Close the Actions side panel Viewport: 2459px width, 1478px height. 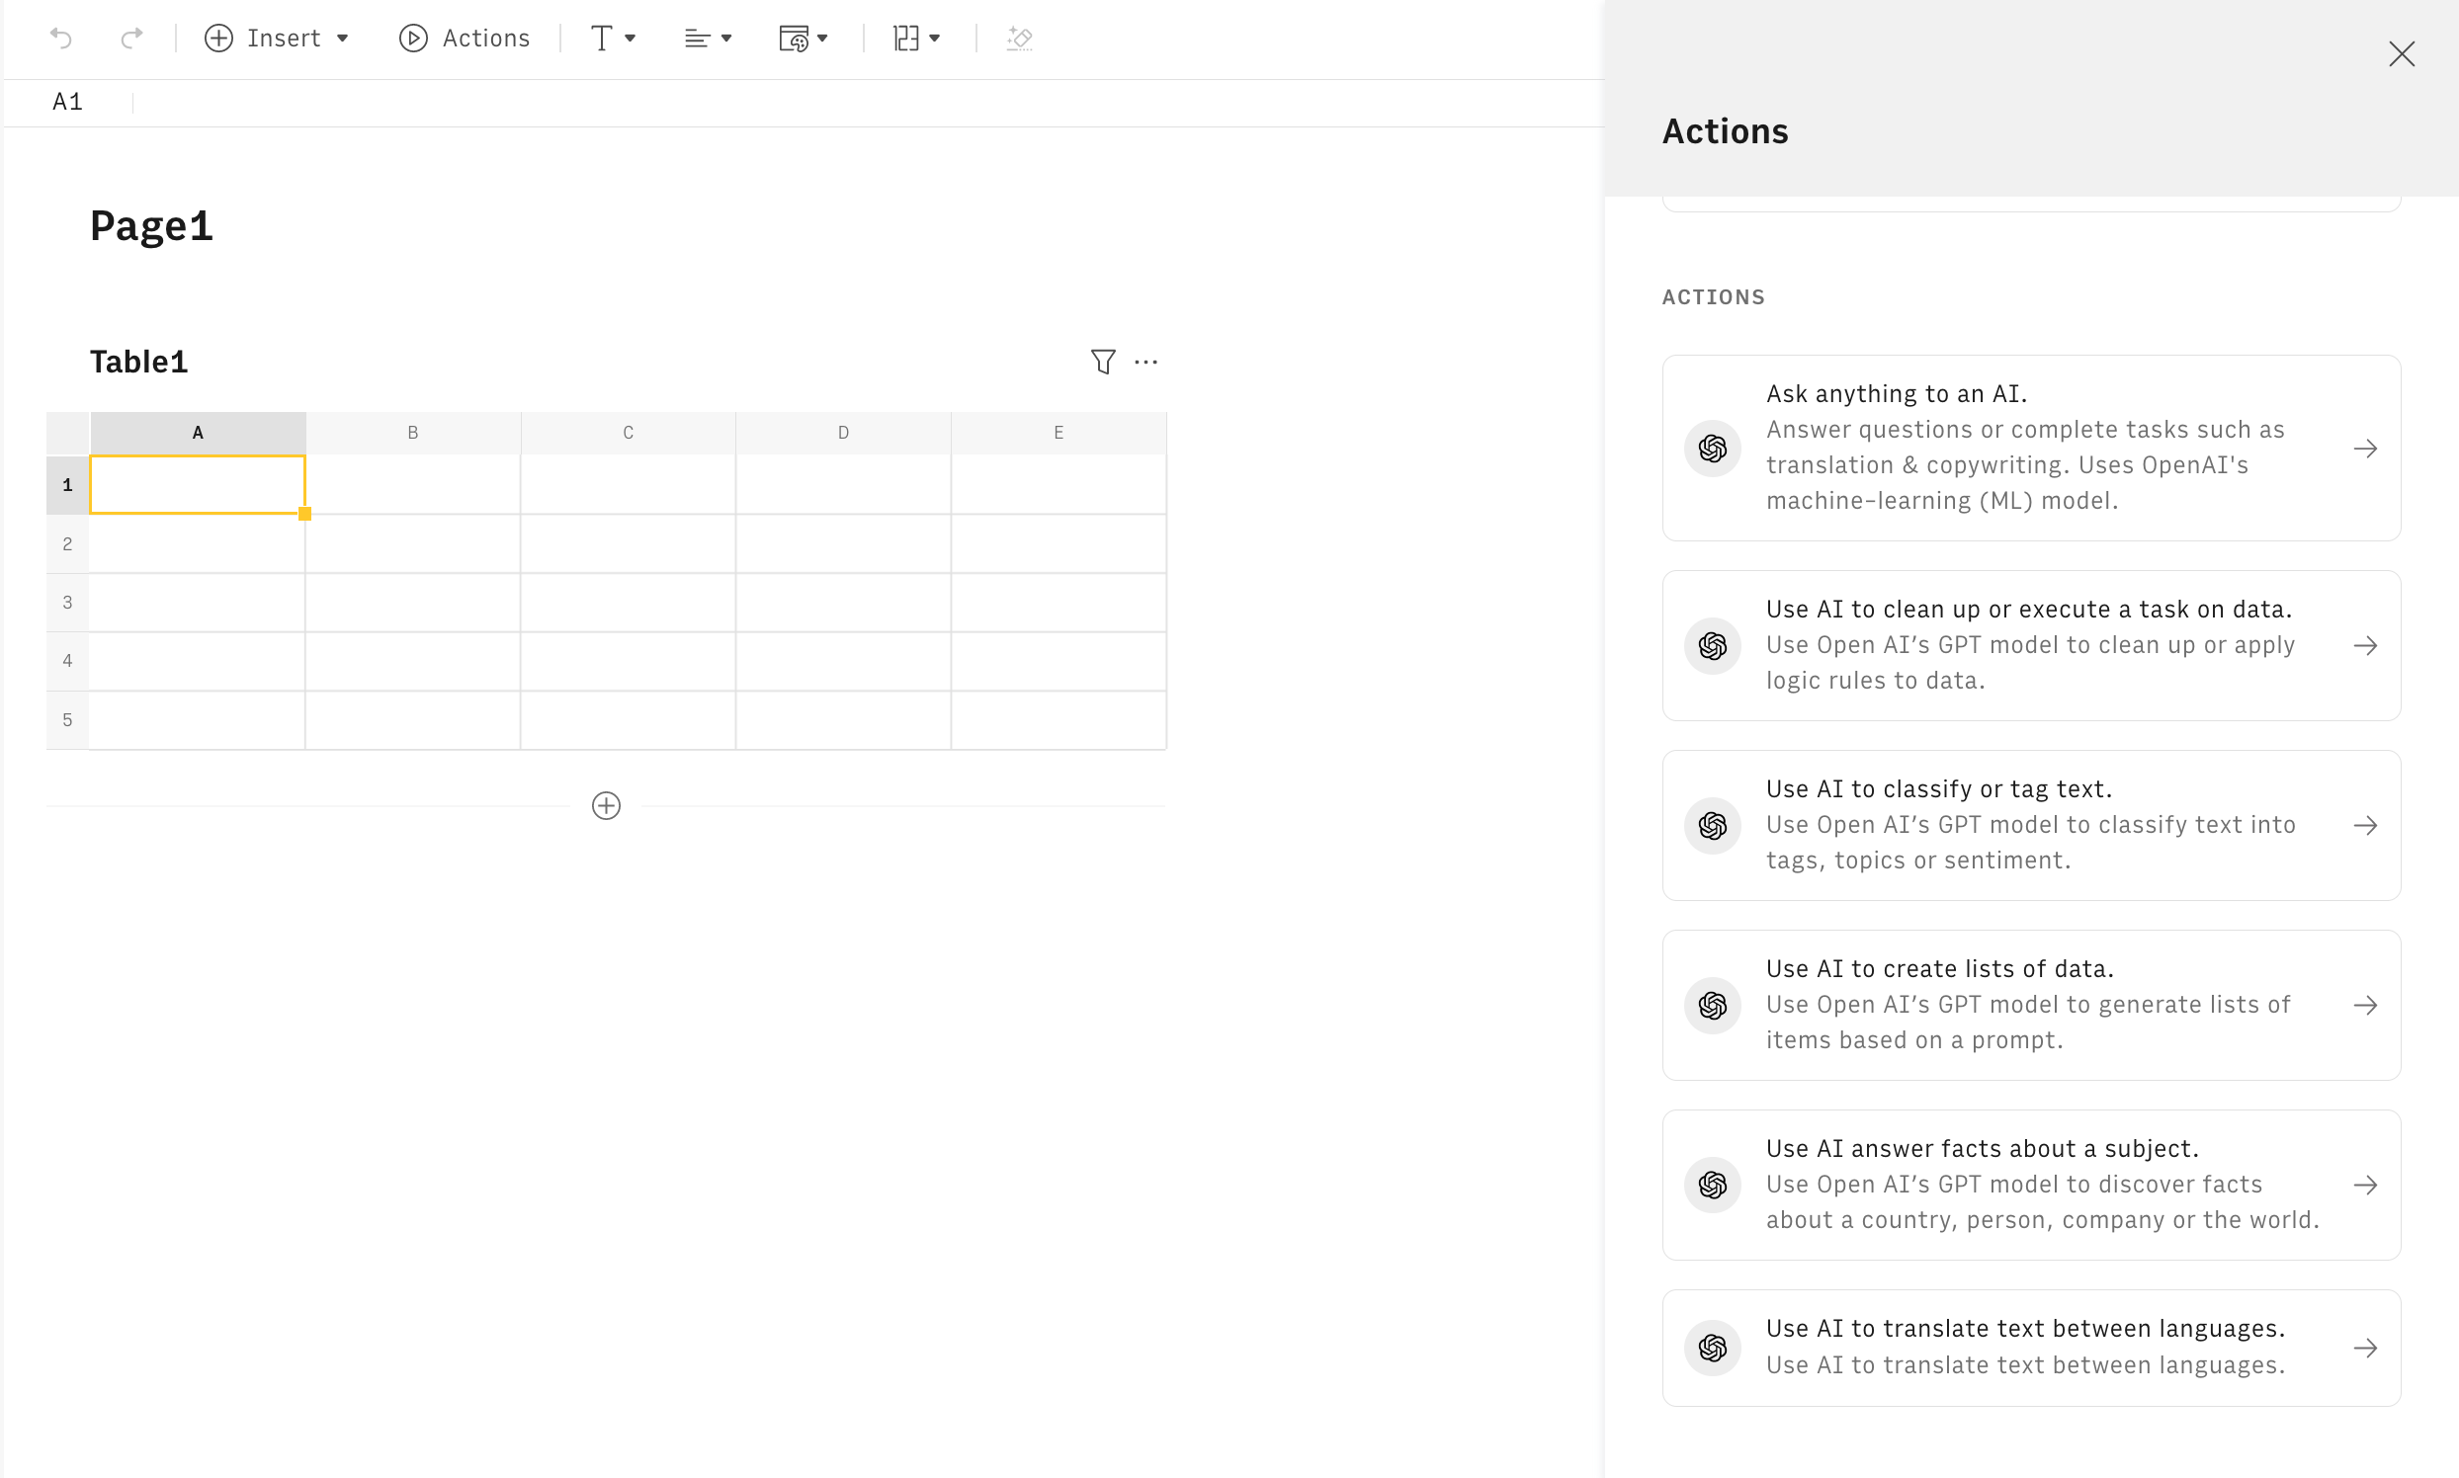point(2402,53)
